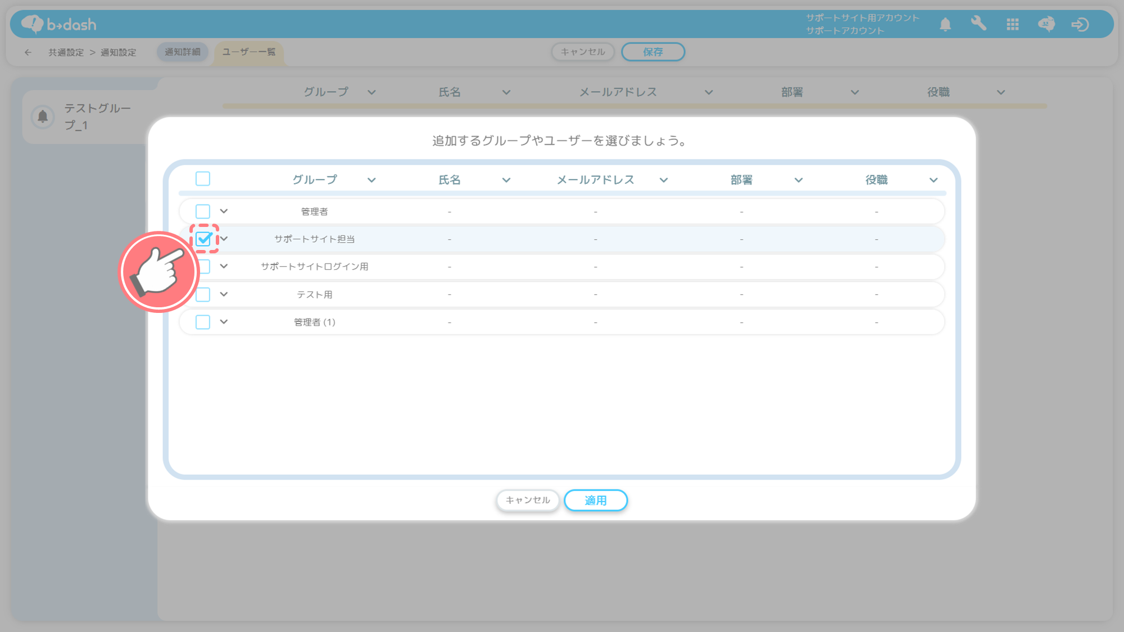Click the support chat bubble icon

click(x=1046, y=24)
